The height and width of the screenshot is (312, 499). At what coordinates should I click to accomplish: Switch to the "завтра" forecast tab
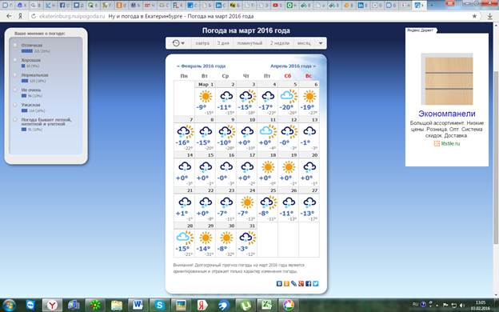point(202,43)
